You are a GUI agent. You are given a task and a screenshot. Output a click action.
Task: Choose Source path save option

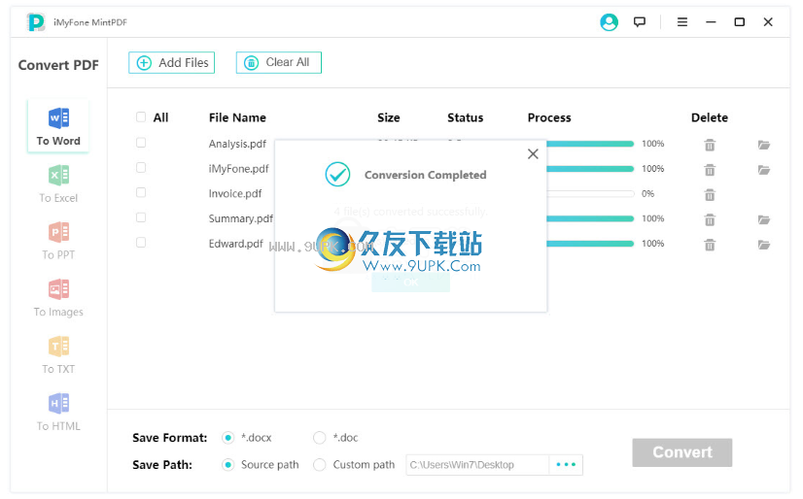pyautogui.click(x=227, y=465)
